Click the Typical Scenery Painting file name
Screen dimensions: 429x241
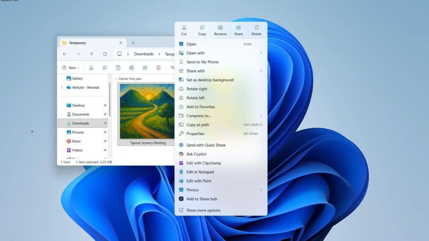coord(148,143)
